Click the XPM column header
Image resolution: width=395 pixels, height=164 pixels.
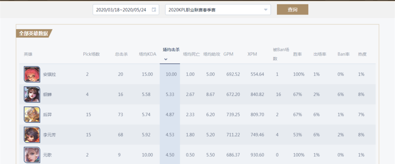click(252, 54)
